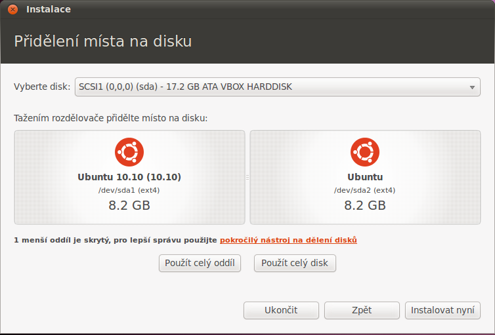The height and width of the screenshot is (335, 495).
Task: Start installation with Instalovat nyní
Action: (x=442, y=311)
